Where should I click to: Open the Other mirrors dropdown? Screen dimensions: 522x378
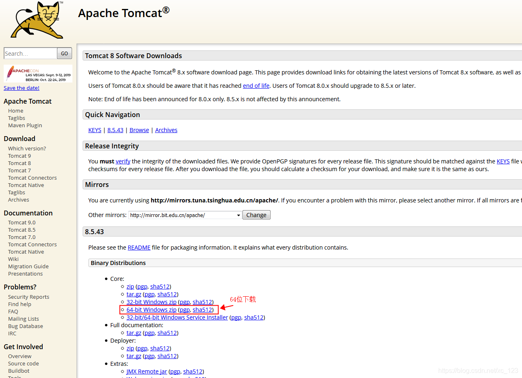[185, 215]
